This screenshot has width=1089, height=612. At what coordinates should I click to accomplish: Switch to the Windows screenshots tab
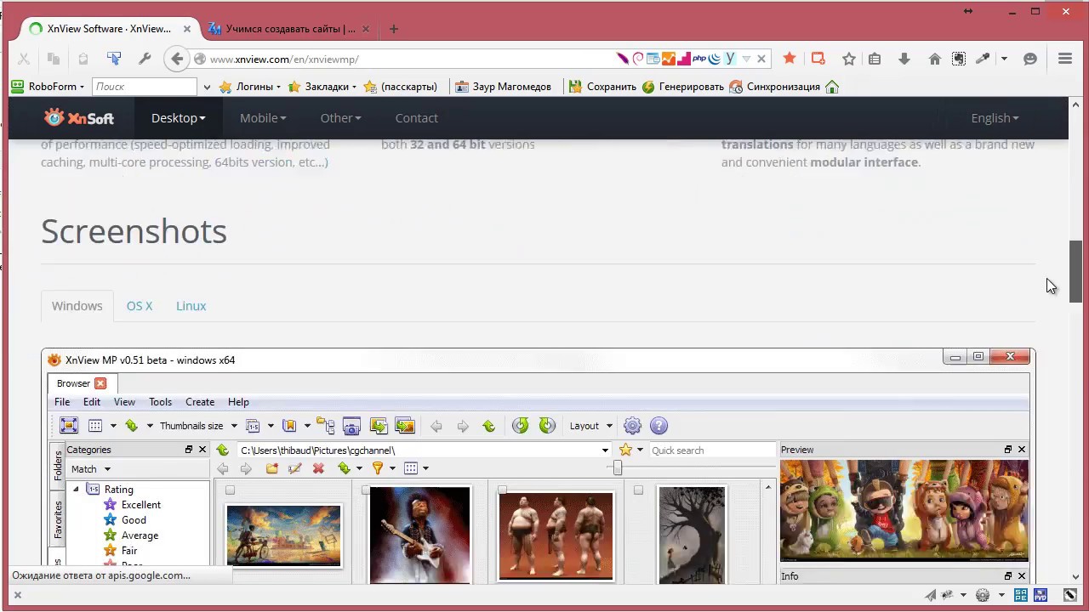tap(77, 306)
